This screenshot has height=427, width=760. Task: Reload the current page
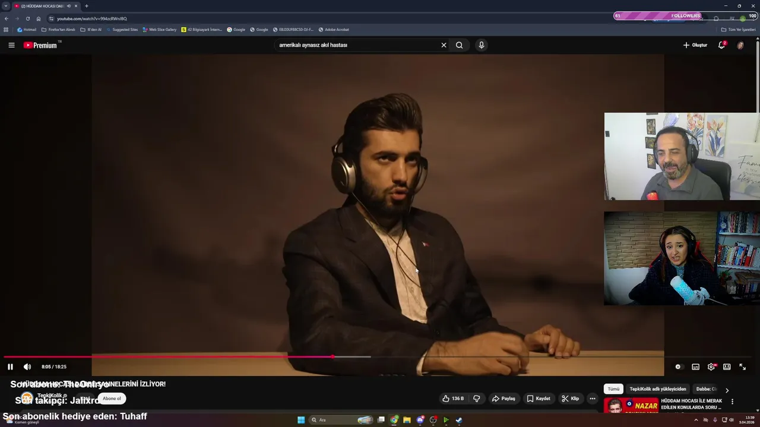pos(28,18)
